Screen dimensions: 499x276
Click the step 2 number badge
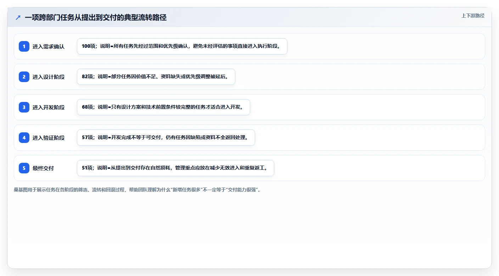coord(24,77)
